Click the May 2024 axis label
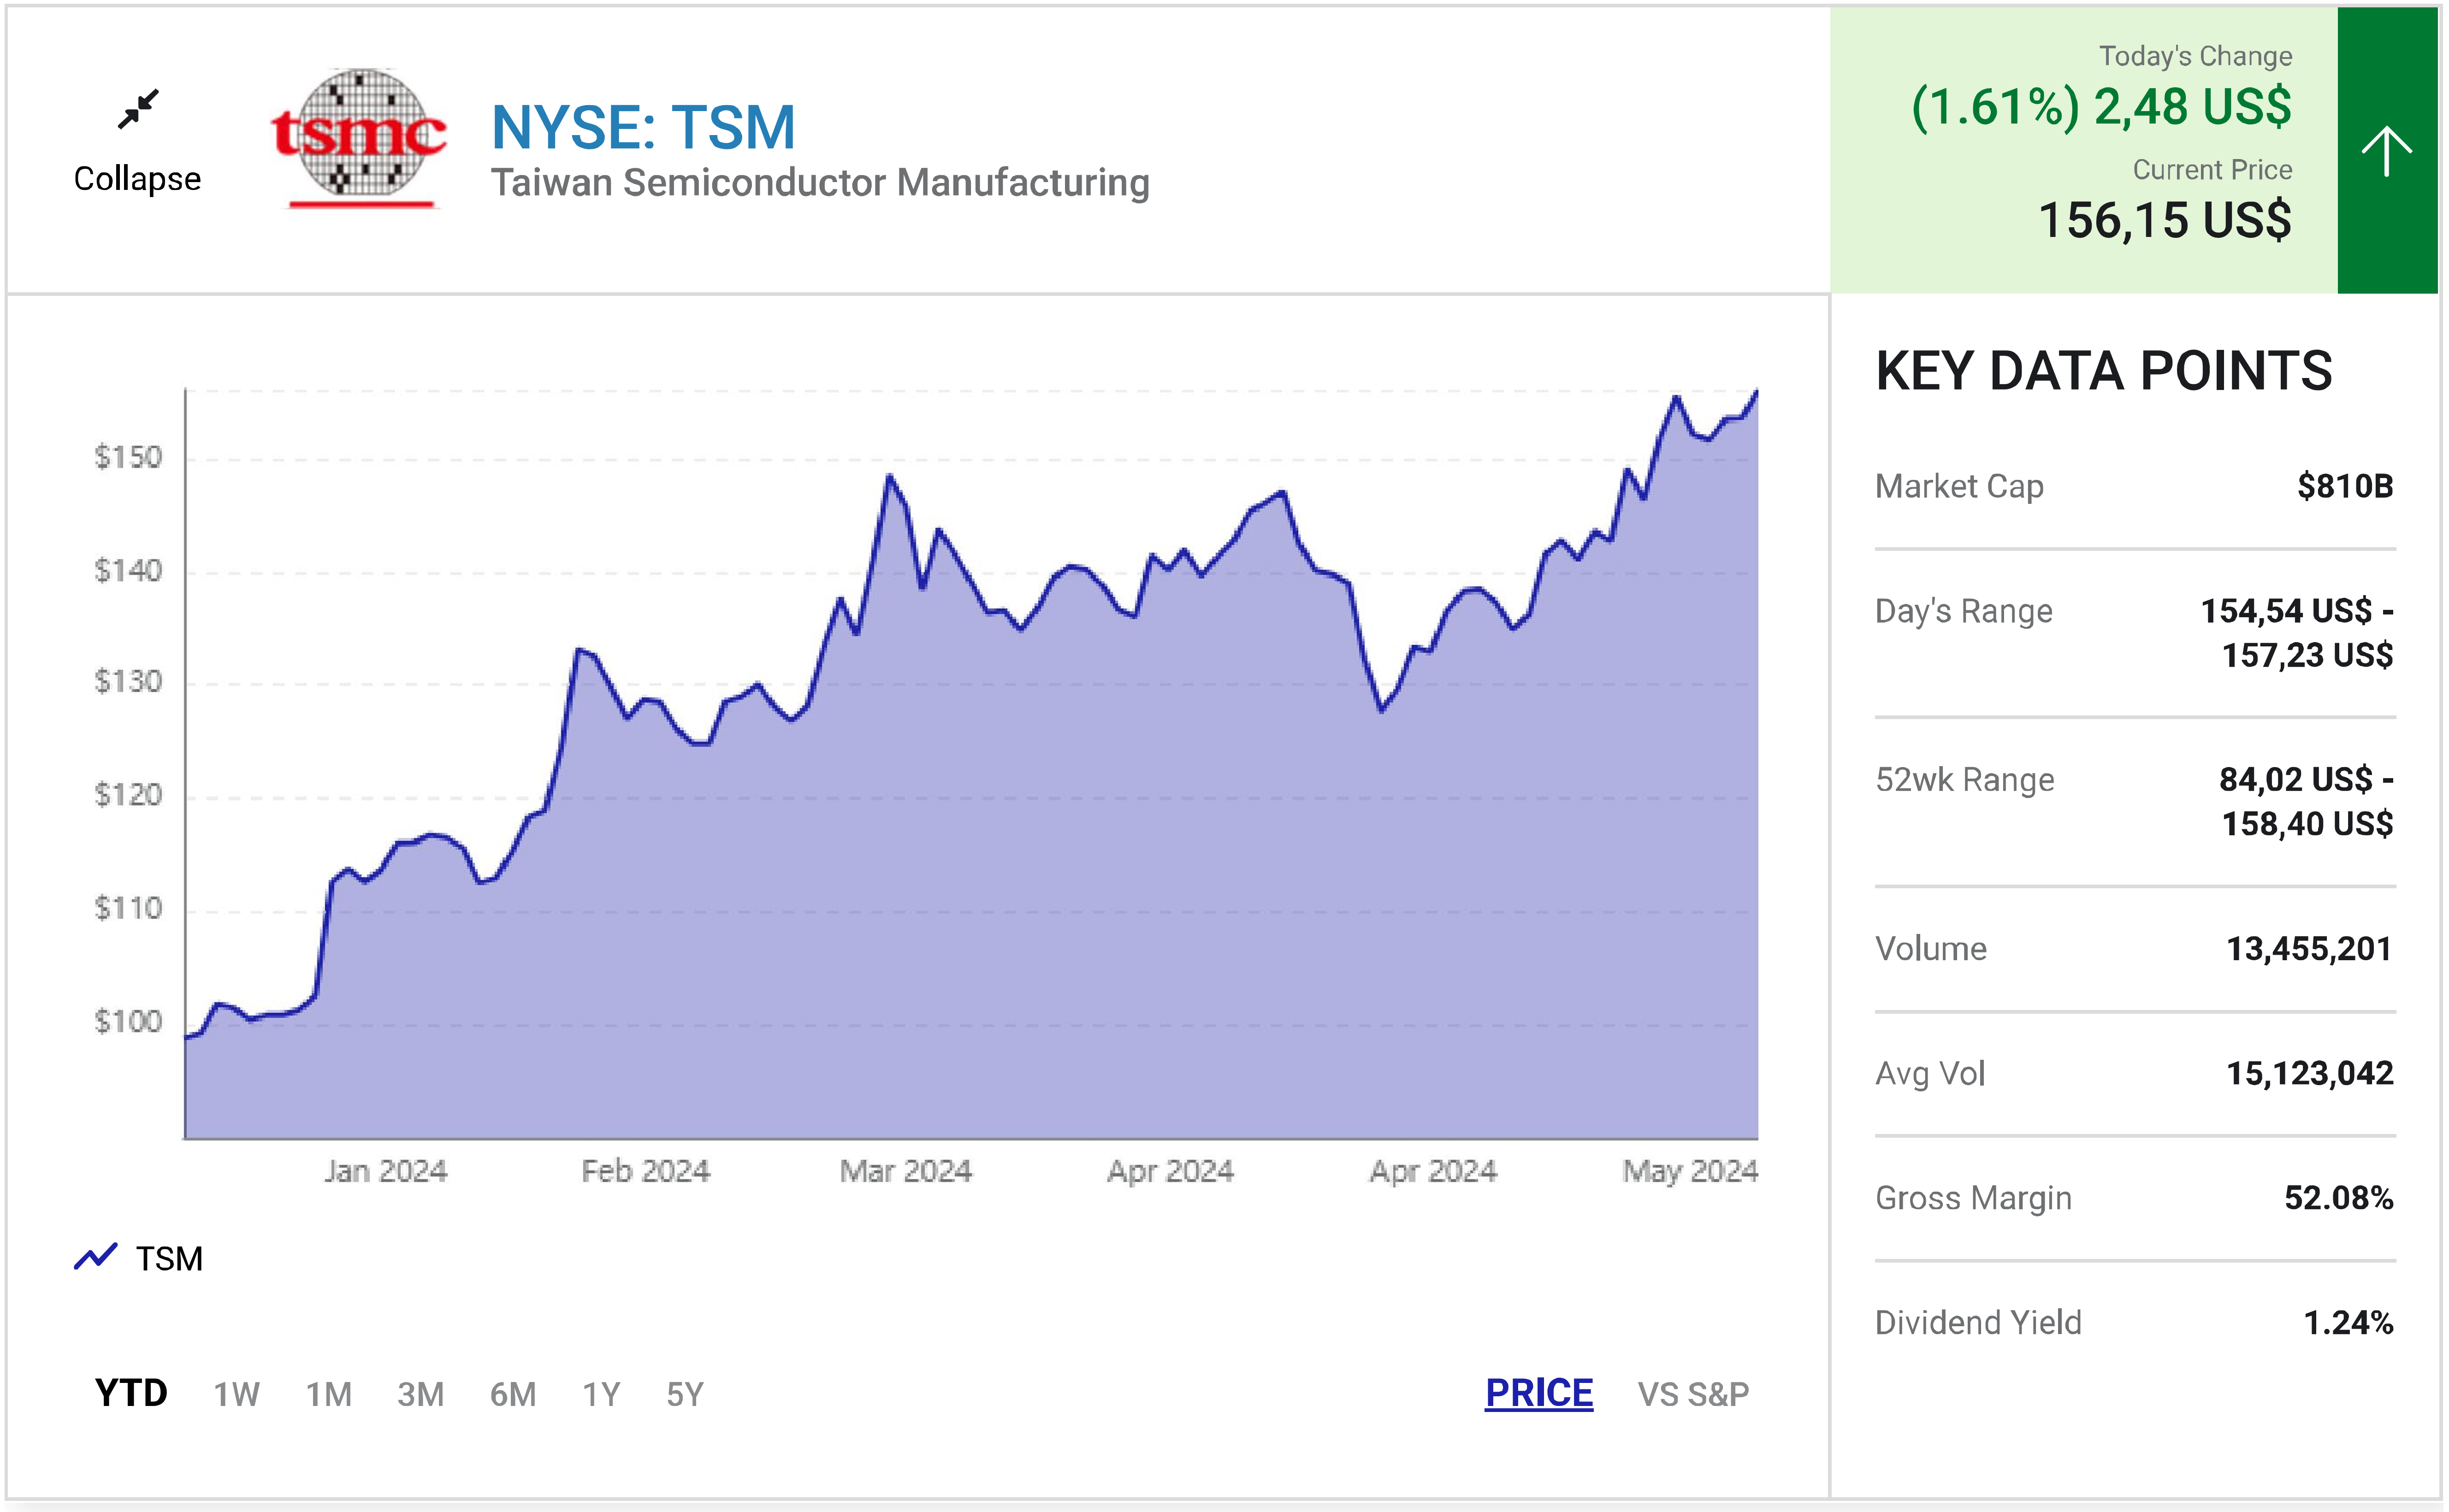This screenshot has width=2449, height=1512. tap(1689, 1171)
